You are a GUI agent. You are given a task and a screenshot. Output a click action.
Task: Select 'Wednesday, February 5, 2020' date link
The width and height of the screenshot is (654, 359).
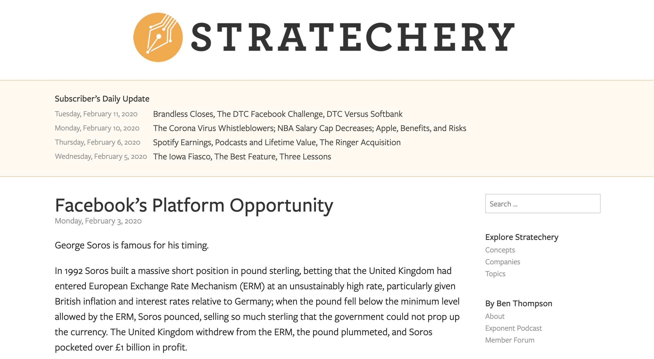pos(101,156)
